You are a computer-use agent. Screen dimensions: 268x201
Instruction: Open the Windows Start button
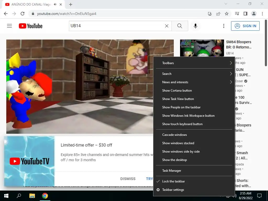[x=6, y=196]
